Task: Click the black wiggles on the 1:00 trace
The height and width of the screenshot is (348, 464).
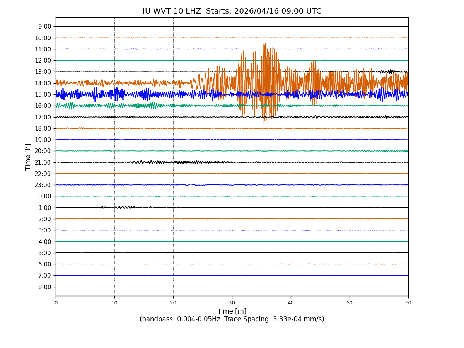Action: click(x=124, y=208)
